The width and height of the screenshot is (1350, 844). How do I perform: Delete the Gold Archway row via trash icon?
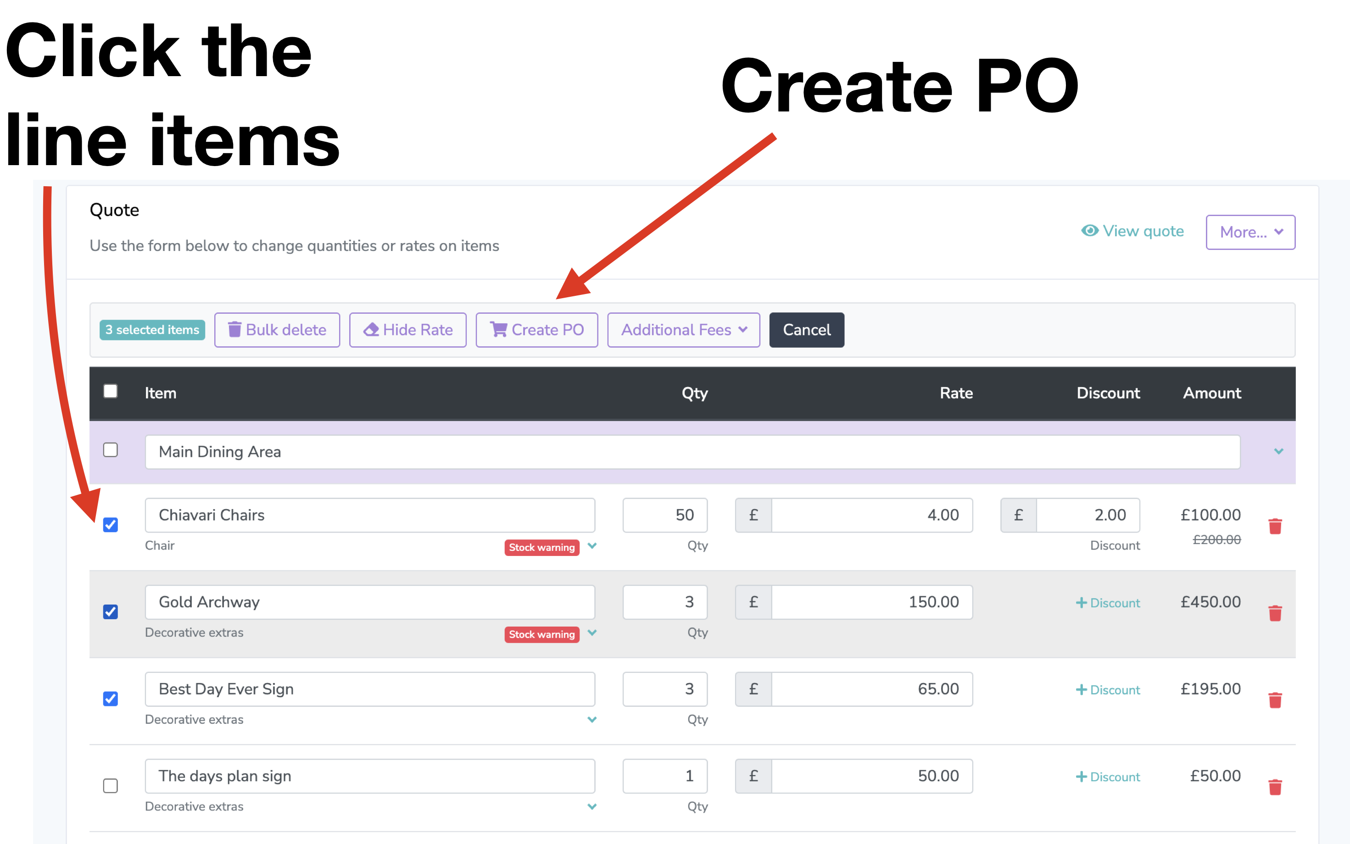1275,613
